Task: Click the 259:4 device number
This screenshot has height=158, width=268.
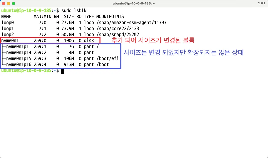Action: [40, 65]
